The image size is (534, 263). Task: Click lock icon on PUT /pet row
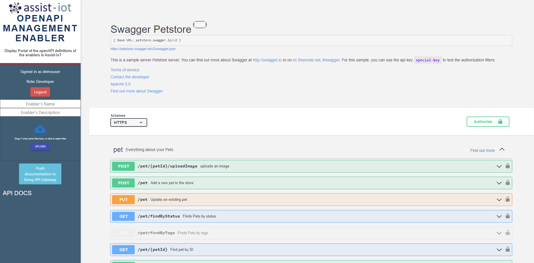[508, 199]
